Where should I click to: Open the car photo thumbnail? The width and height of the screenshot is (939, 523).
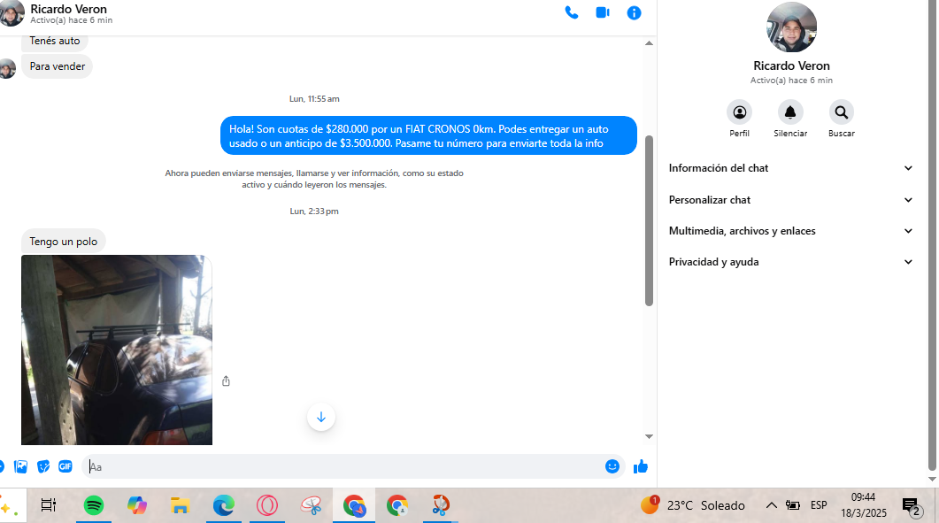pyautogui.click(x=116, y=350)
